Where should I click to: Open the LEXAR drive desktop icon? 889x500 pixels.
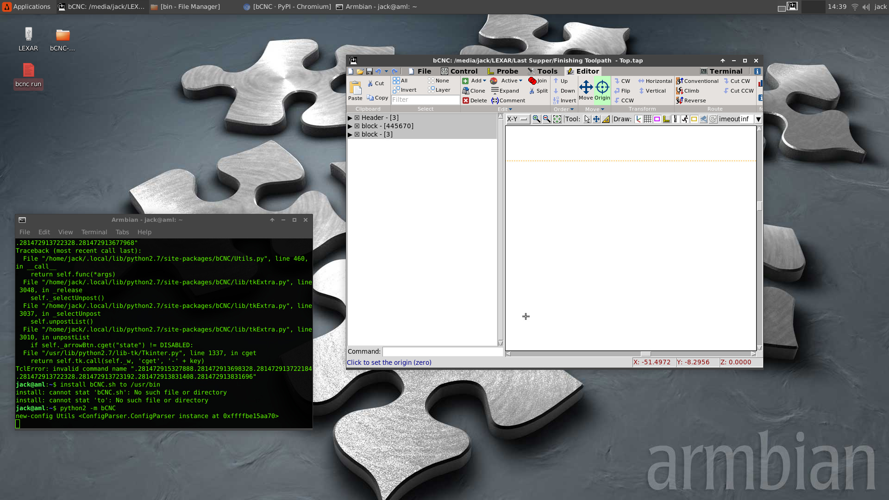pyautogui.click(x=28, y=39)
